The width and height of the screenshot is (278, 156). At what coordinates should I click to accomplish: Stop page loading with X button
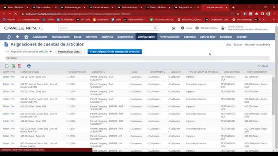16,14
